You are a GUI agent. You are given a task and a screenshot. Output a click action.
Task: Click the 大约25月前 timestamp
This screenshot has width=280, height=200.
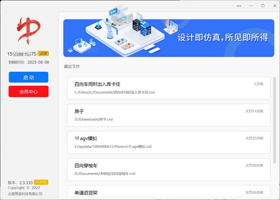pyautogui.click(x=254, y=138)
